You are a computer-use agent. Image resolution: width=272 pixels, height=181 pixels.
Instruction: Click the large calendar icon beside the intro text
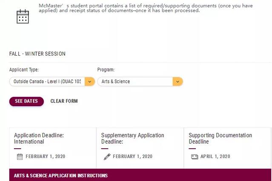click(x=23, y=17)
